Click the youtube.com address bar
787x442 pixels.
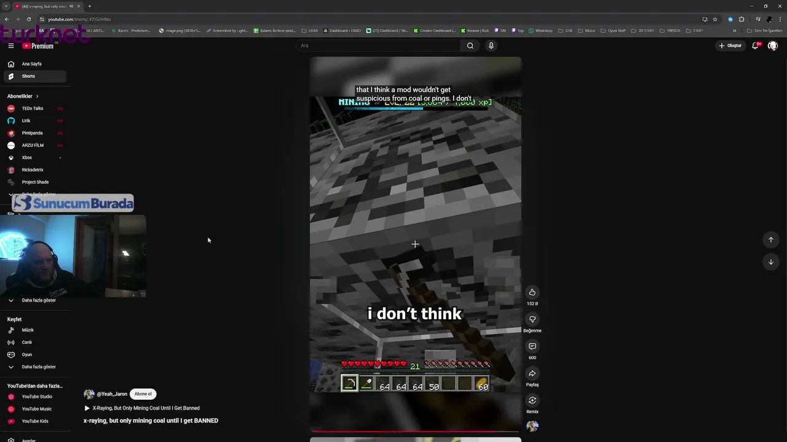[369, 19]
